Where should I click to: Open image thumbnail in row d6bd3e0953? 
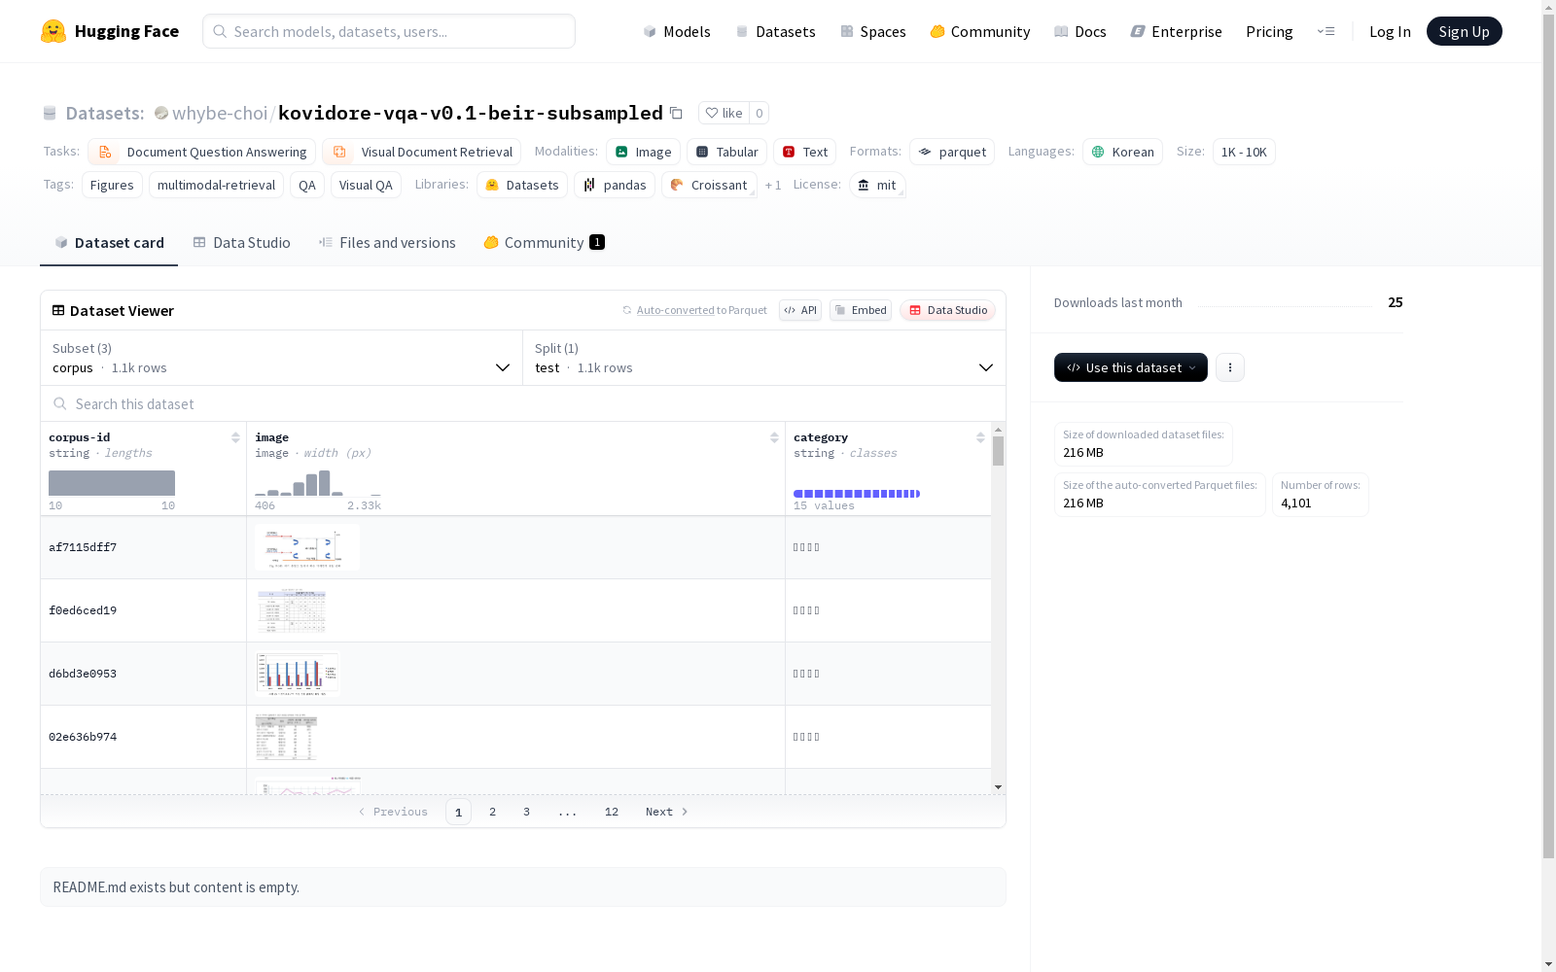[298, 674]
